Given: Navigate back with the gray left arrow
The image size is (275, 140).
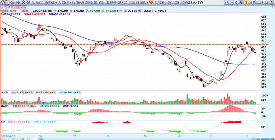Looking at the screenshot, I should coord(13,2).
